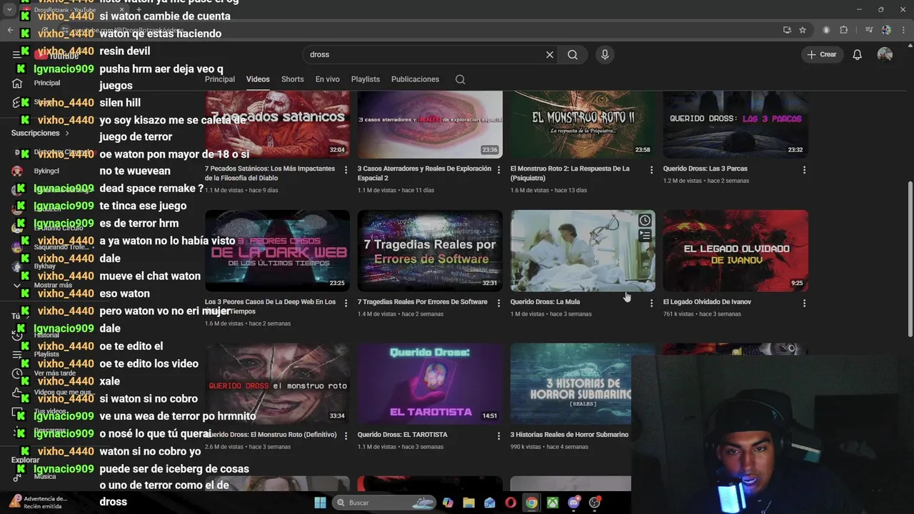Image resolution: width=914 pixels, height=514 pixels.
Task: Open 3 Historias de Horror Submarino thumbnail
Action: coord(571,383)
